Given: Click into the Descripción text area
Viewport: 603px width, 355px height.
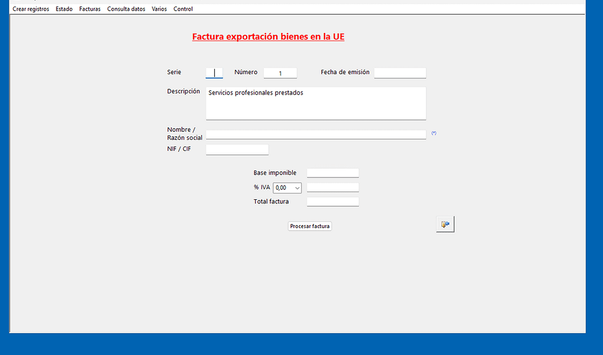Looking at the screenshot, I should (316, 103).
